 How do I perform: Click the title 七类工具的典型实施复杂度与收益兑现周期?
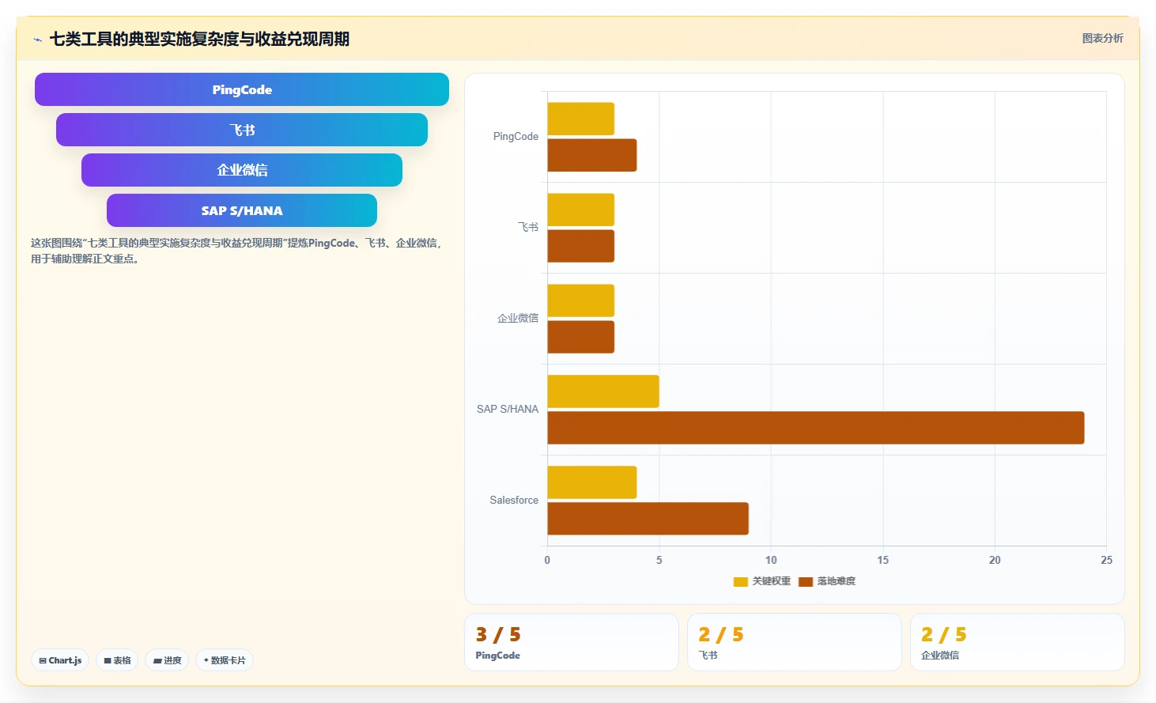click(199, 40)
